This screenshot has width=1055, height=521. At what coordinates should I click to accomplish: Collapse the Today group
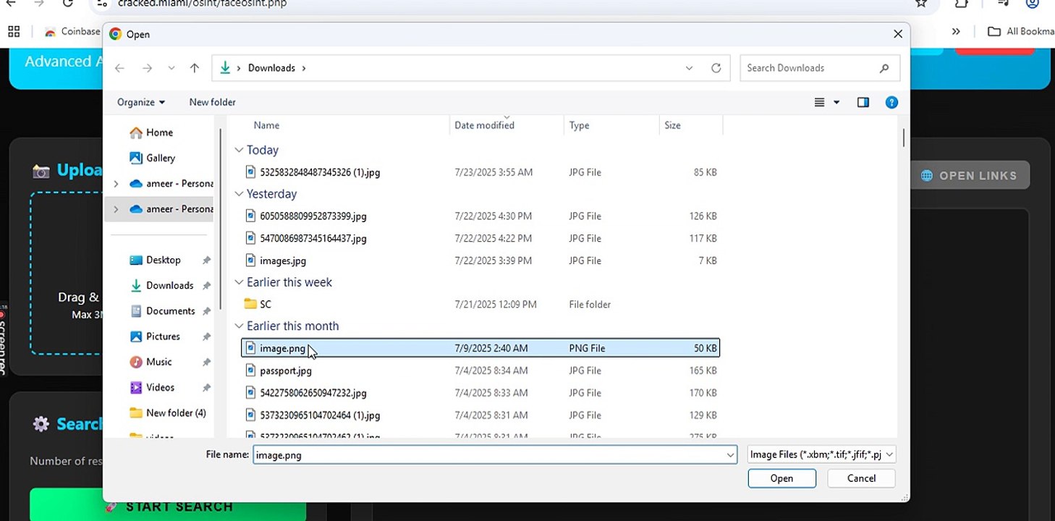coord(239,151)
